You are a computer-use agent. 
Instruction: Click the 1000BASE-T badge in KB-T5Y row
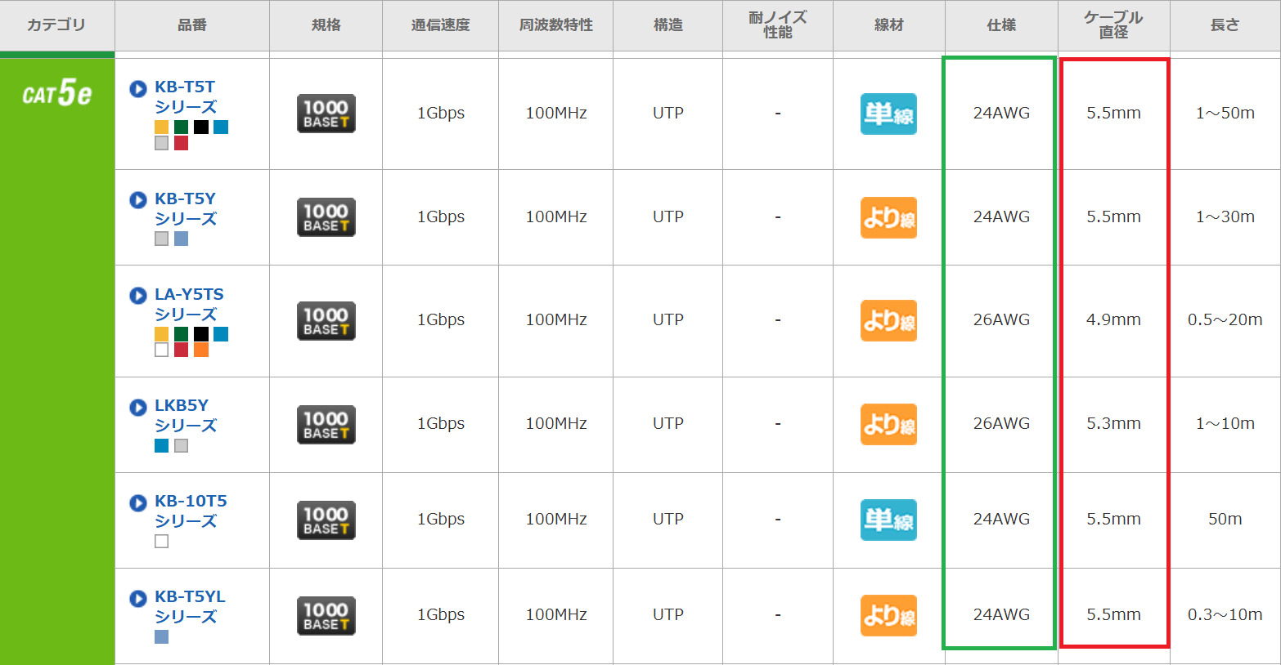(x=326, y=217)
